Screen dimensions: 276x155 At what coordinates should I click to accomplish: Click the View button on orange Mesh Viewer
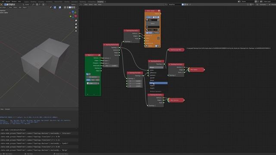click(x=149, y=17)
